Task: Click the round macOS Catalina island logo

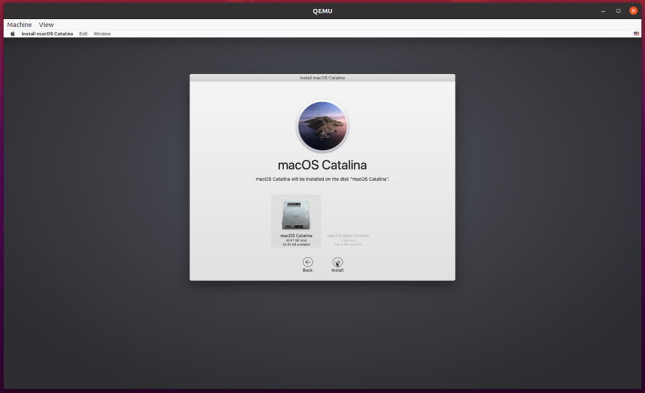Action: pyautogui.click(x=322, y=125)
